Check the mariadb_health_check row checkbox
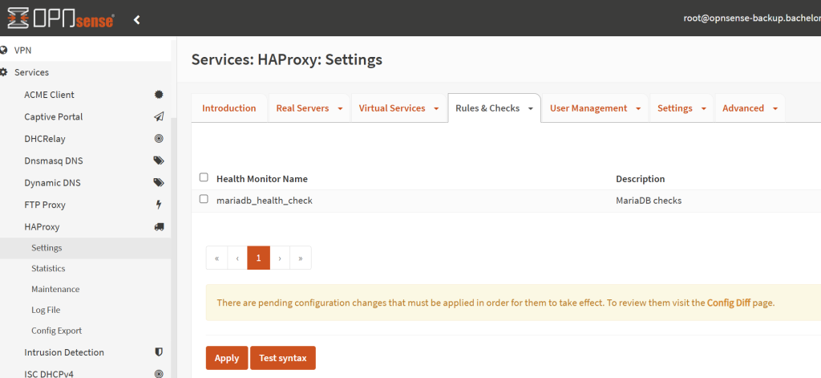This screenshot has height=378, width=821. pos(204,199)
